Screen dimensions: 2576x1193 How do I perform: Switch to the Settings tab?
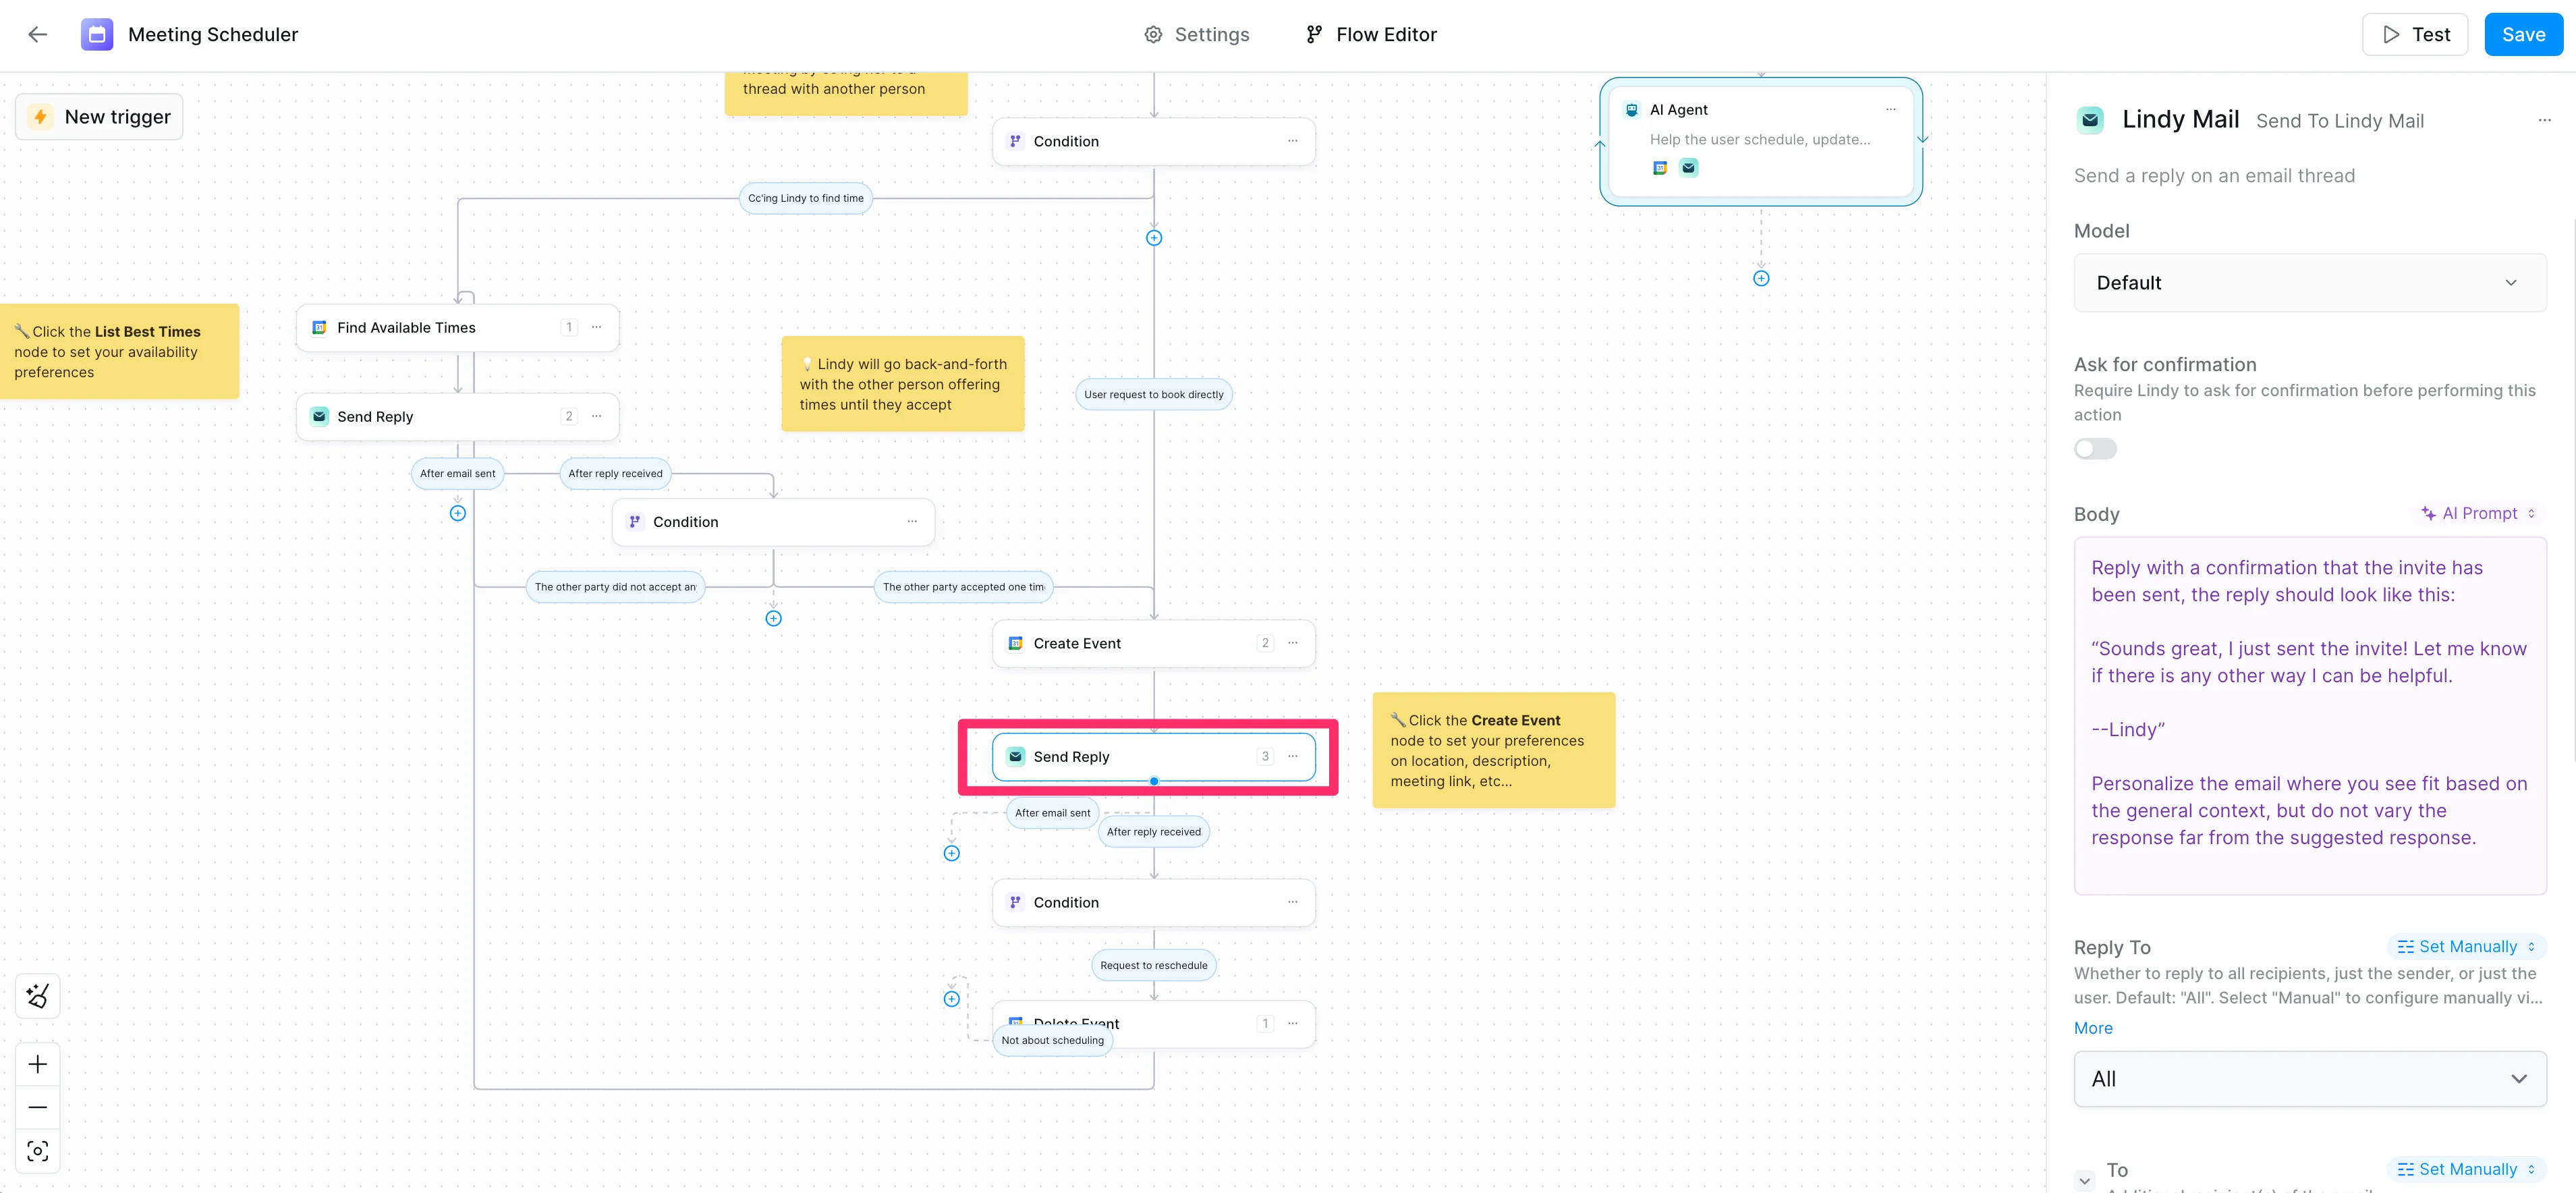tap(1196, 35)
